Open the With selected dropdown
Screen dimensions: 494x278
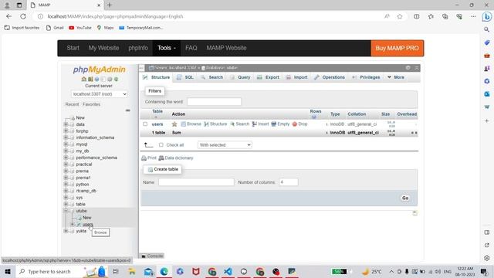(225, 145)
